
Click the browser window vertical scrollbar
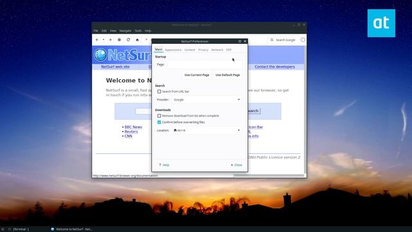[x=305, y=110]
